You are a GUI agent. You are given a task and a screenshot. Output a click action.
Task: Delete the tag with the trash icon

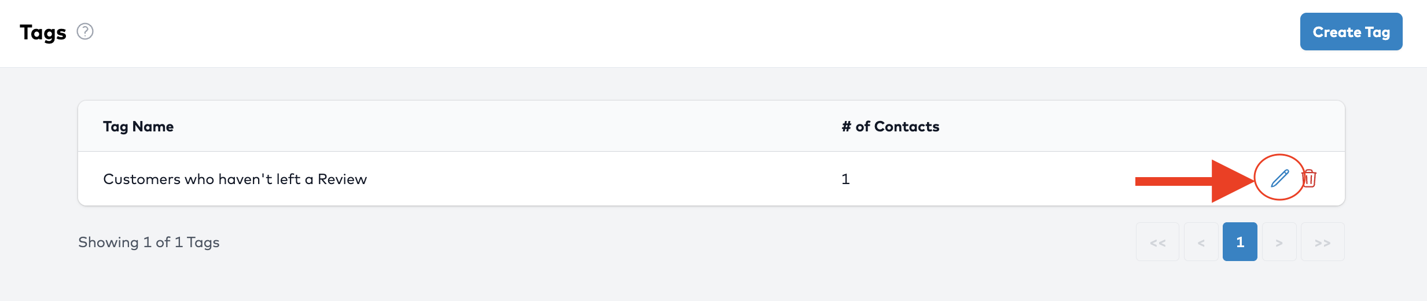tap(1309, 178)
